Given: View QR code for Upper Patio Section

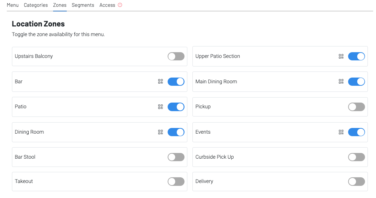Looking at the screenshot, I should [341, 56].
